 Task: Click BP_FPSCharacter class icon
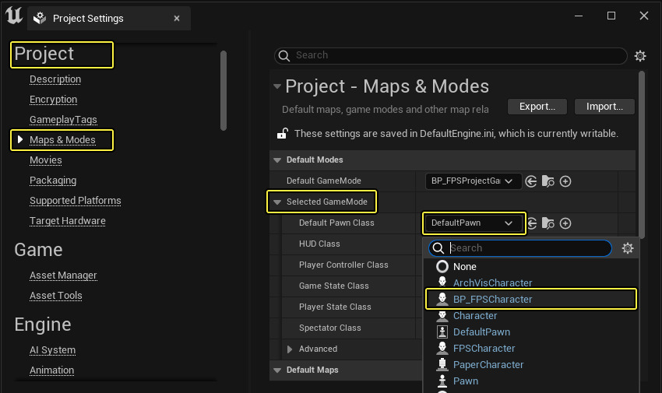click(442, 299)
